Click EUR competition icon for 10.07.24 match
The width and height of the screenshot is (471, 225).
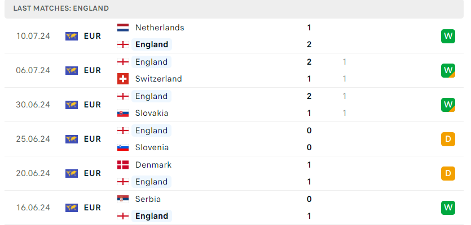[x=71, y=36]
